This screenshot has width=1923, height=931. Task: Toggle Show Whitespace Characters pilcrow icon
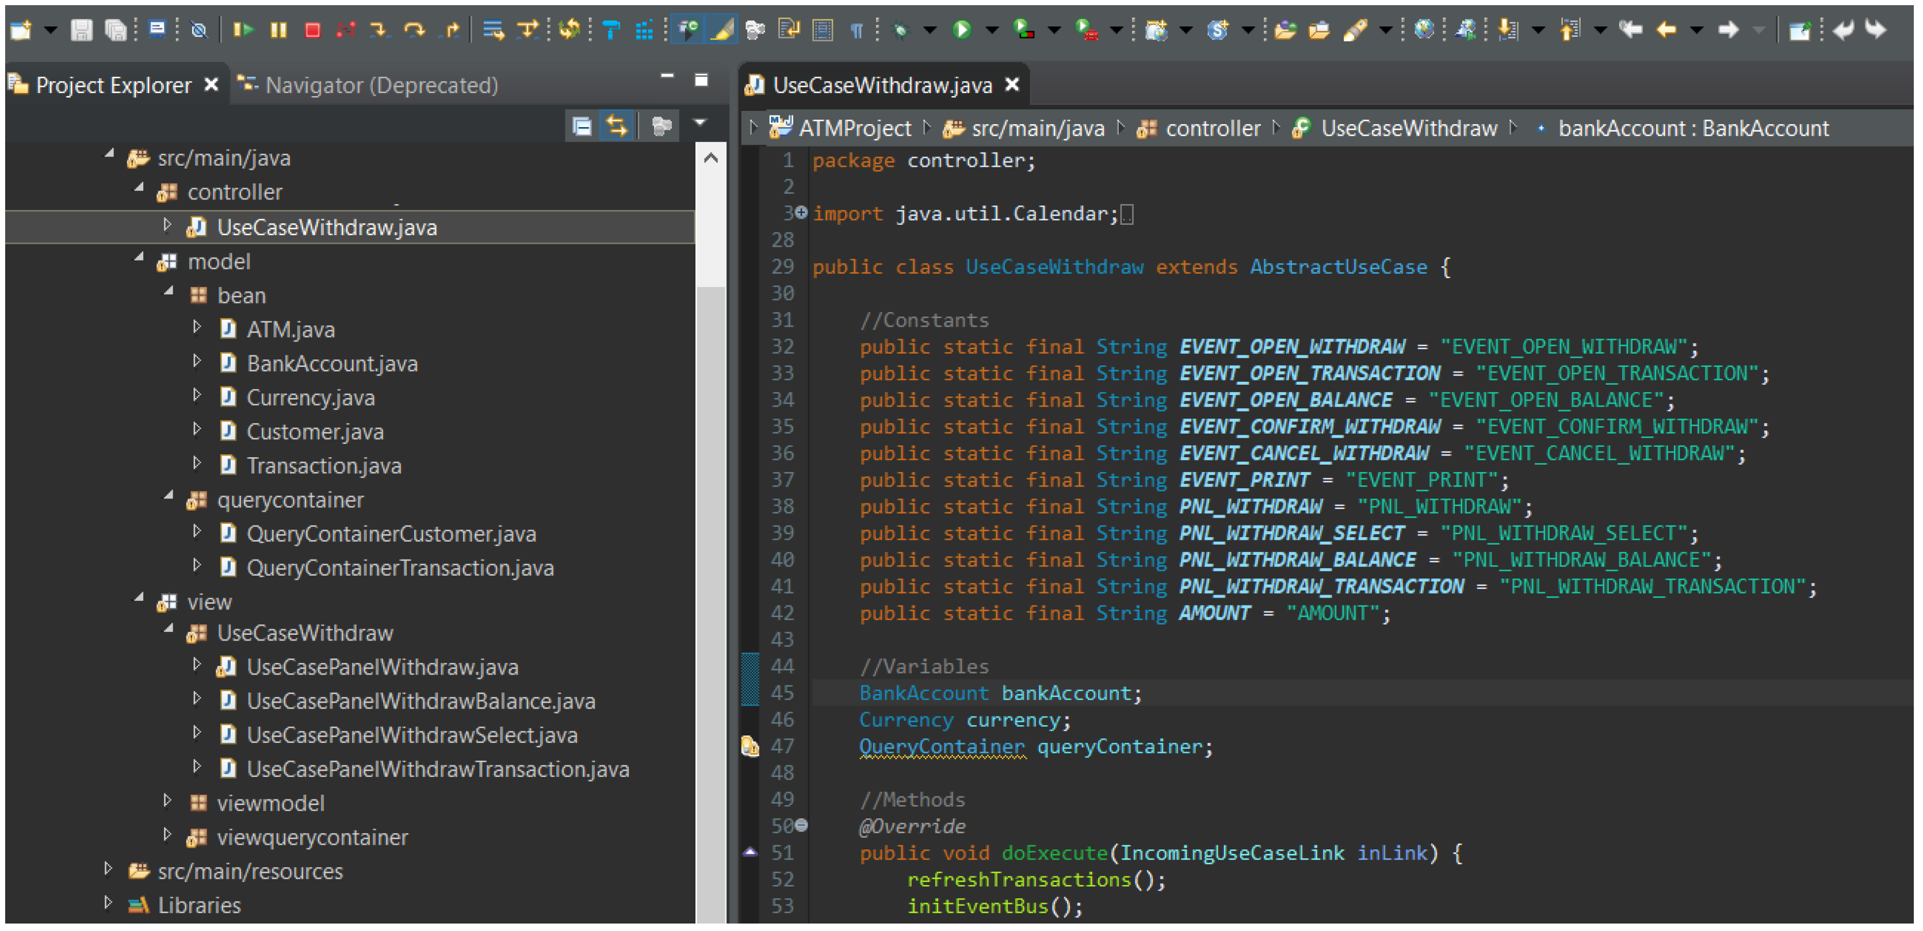[x=857, y=30]
